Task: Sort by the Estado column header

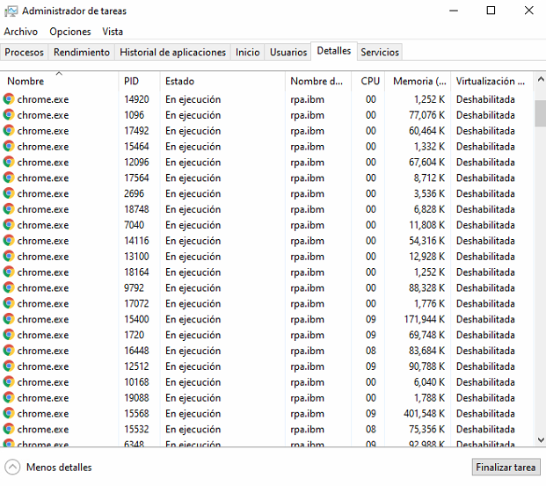Action: tap(222, 81)
